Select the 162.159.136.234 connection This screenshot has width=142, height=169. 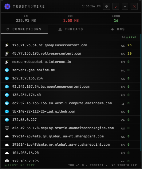[x=70, y=78]
